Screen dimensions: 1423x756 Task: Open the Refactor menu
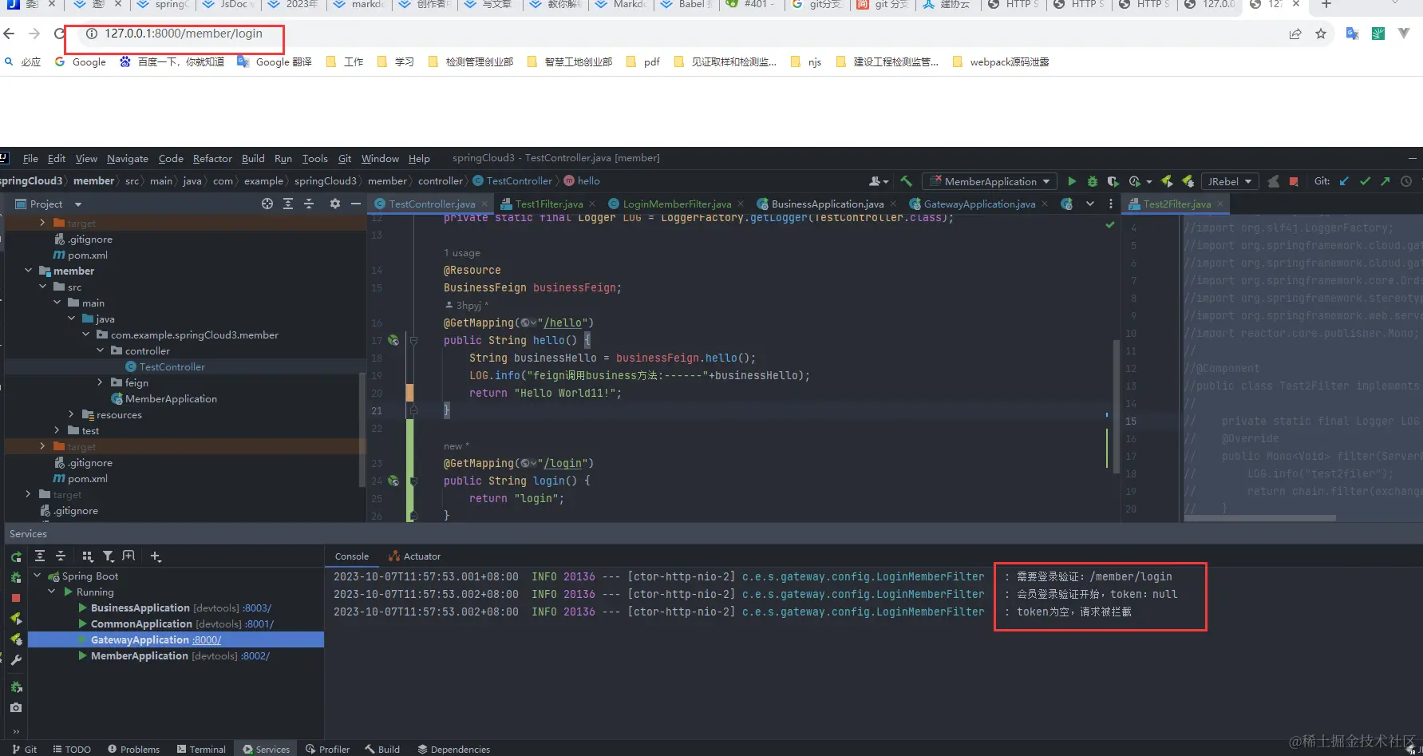212,158
